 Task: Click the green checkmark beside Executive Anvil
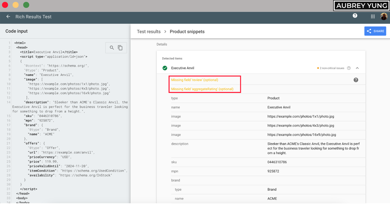165,68
